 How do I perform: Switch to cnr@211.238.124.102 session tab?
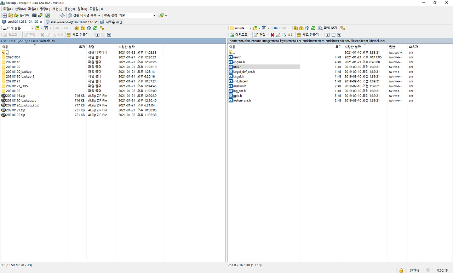click(x=22, y=22)
